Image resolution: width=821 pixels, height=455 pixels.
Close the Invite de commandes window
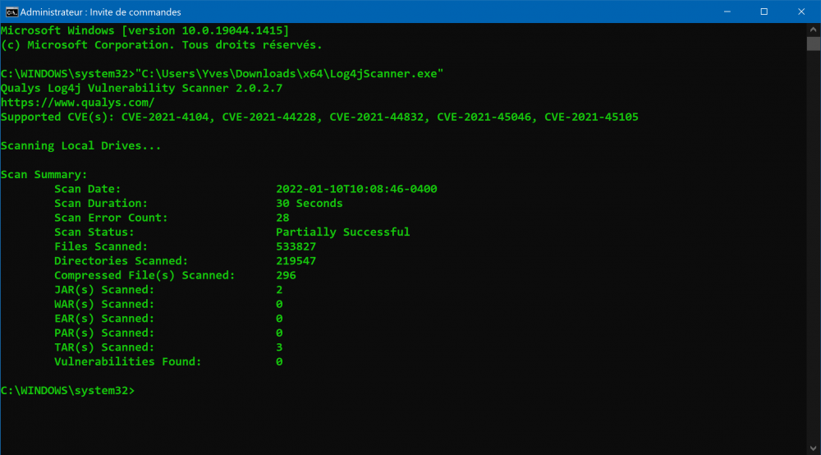pos(801,11)
